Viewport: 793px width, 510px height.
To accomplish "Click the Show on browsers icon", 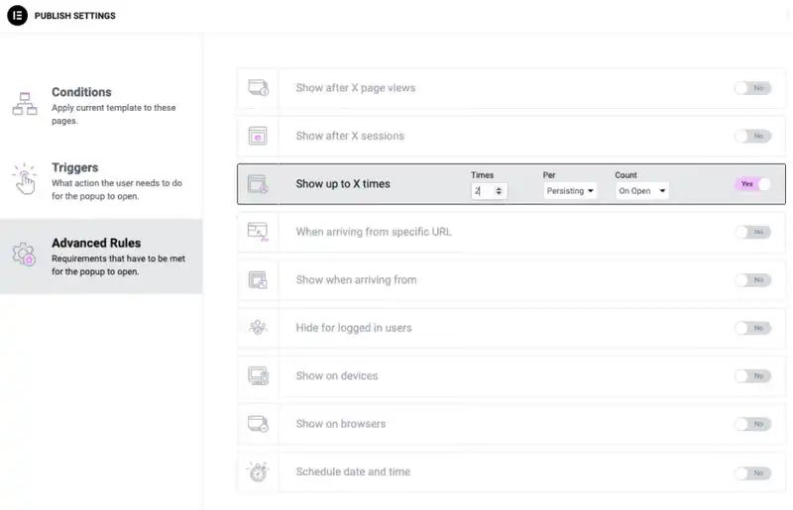I will [258, 424].
